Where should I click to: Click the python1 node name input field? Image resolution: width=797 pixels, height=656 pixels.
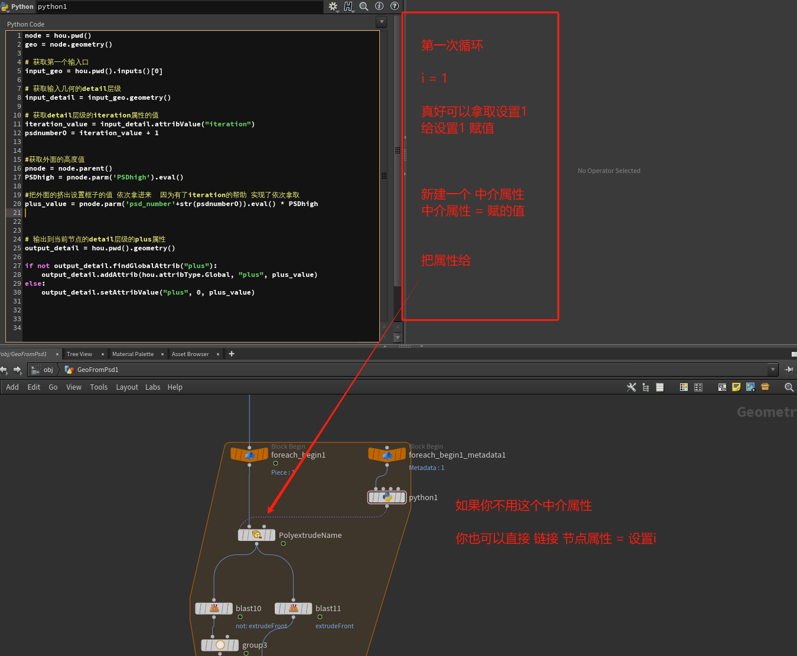point(177,6)
